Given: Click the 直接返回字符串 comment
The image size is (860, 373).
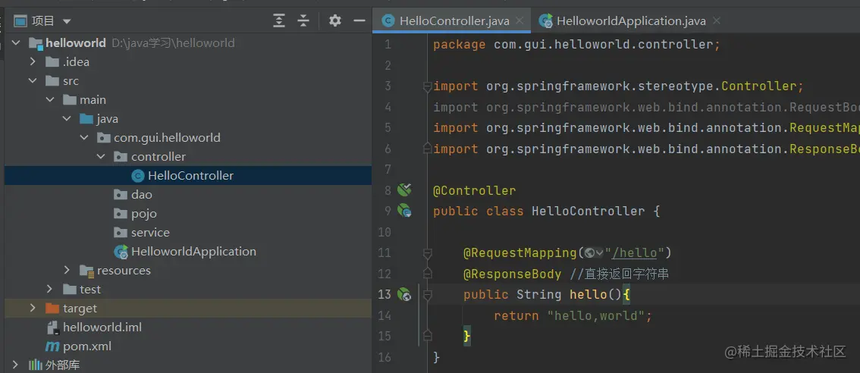Looking at the screenshot, I should click(x=620, y=274).
